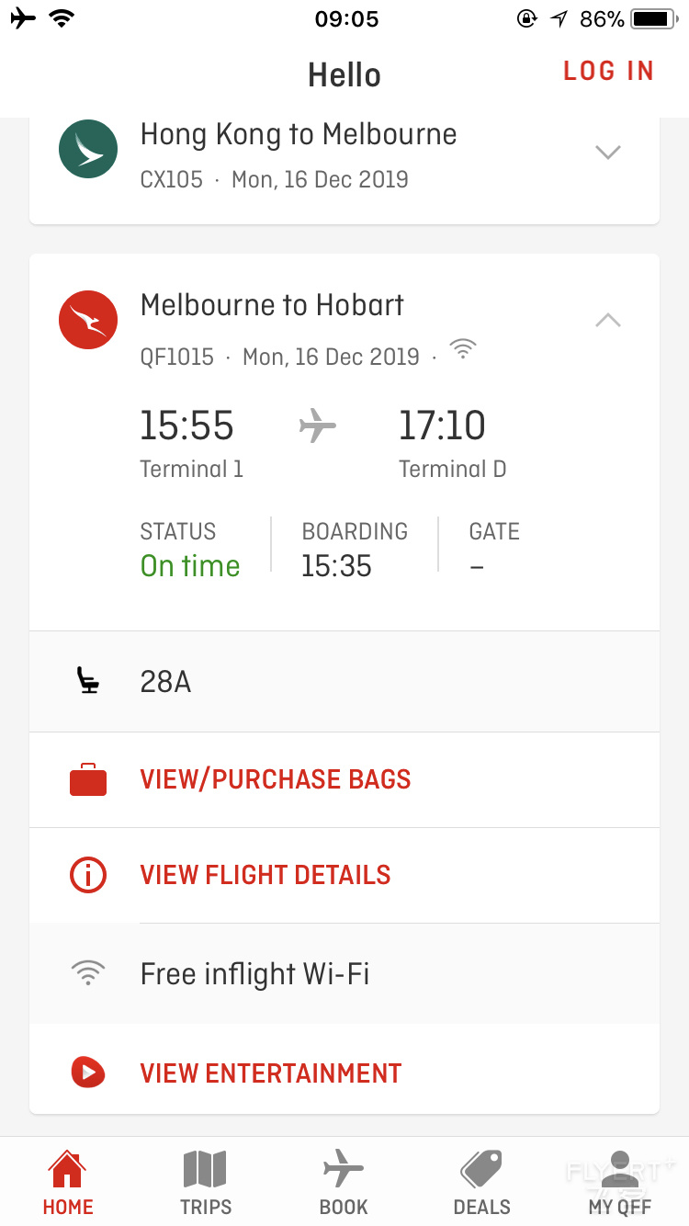The image size is (689, 1226).
Task: Go to the Book tab
Action: [x=344, y=1182]
